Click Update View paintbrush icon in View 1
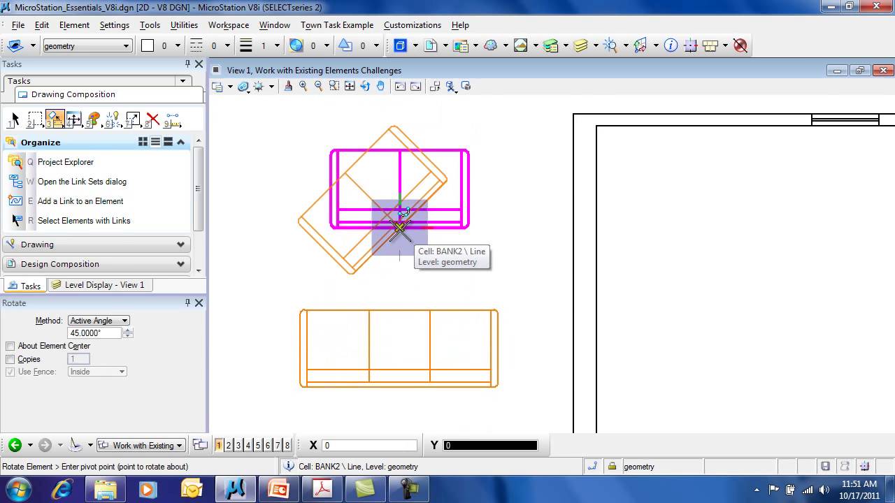 288,86
